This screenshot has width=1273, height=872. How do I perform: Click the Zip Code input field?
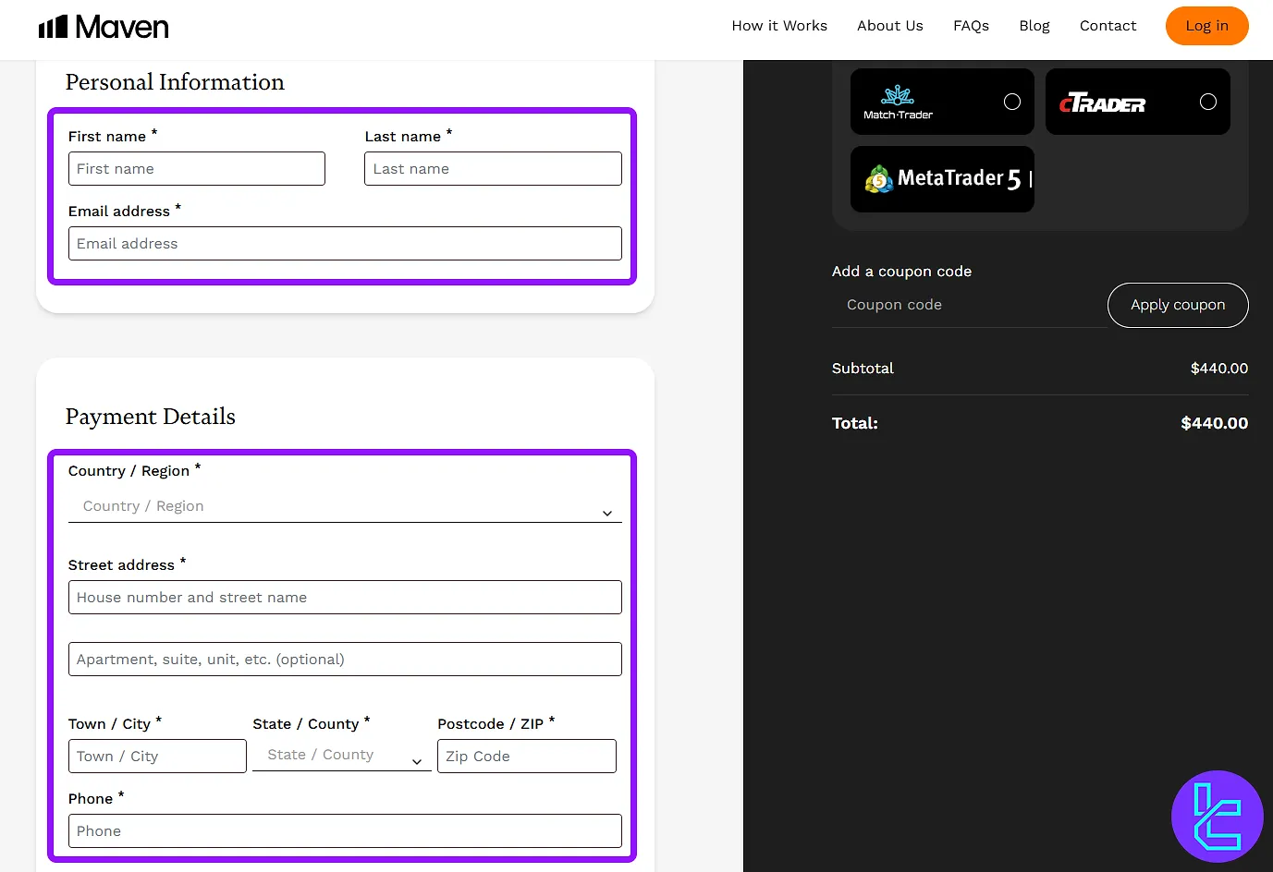526,757
